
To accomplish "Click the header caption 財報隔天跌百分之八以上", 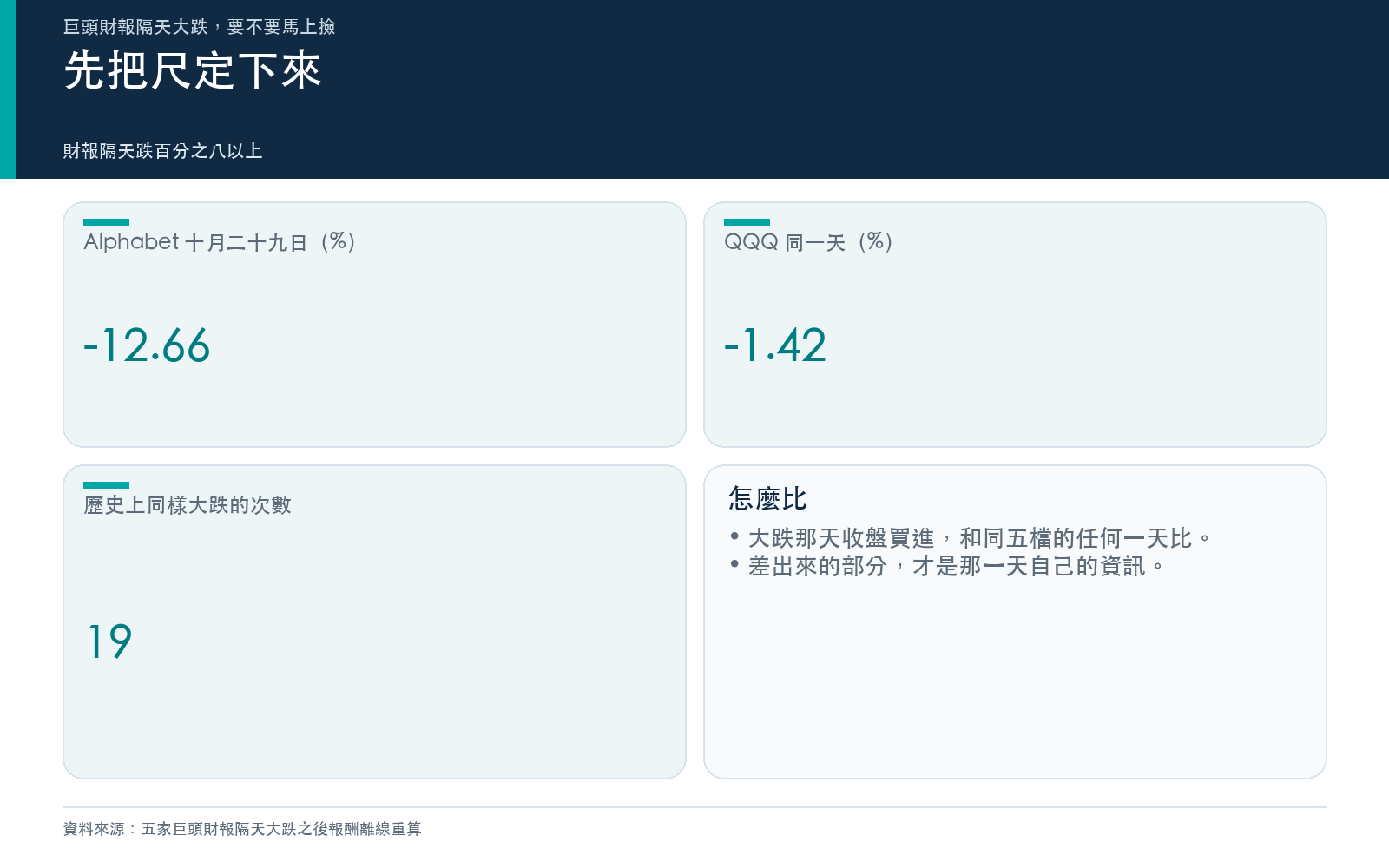I will click(x=162, y=151).
